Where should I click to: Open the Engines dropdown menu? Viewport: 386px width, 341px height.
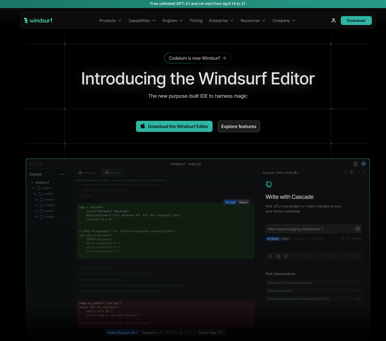pyautogui.click(x=173, y=21)
